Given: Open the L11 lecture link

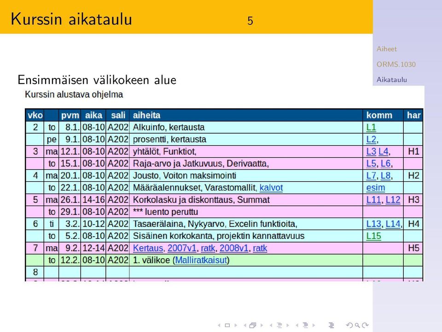Looking at the screenshot, I should pyautogui.click(x=373, y=200).
